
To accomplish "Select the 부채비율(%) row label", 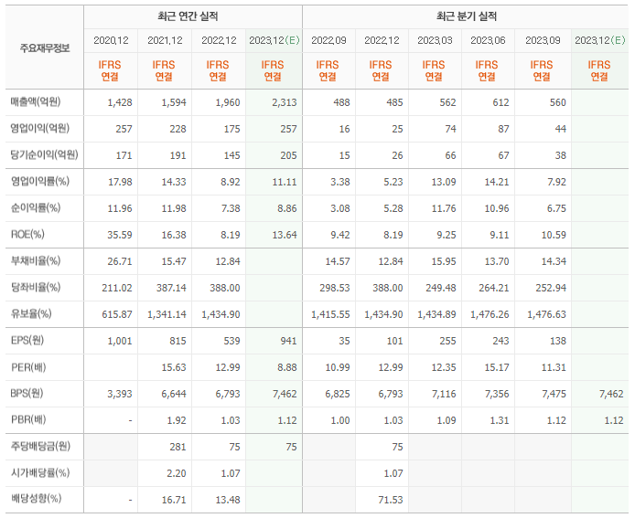I will [36, 260].
